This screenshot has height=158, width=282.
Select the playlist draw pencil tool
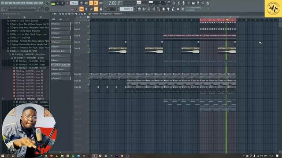click(60, 14)
